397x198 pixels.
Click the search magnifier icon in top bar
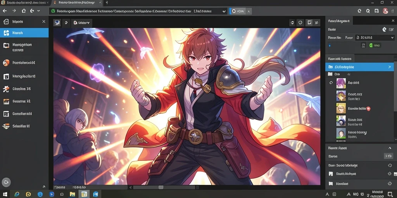(368, 11)
